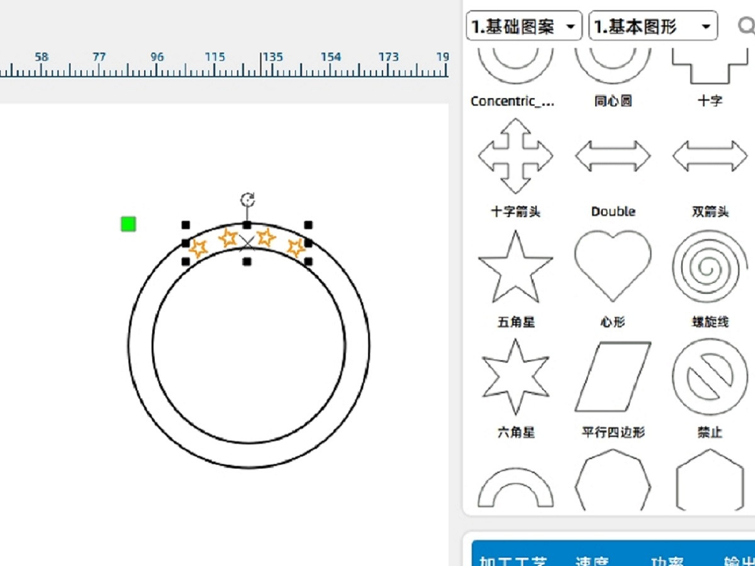The height and width of the screenshot is (566, 755).
Task: Click the outer ring circle on canvas
Action: coord(130,345)
